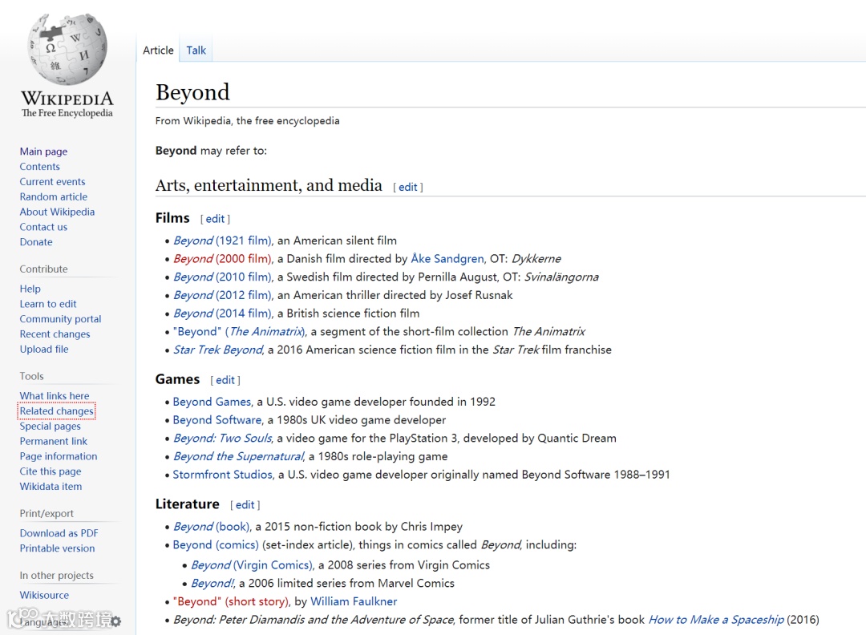866x635 pixels.
Task: Open red link Beyond (2000 film)
Action: [x=222, y=259]
